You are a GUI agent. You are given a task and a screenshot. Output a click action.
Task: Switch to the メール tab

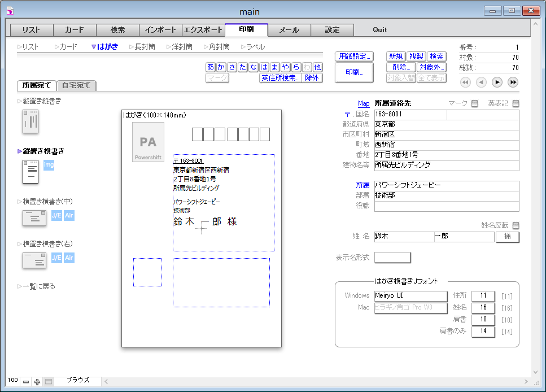[x=289, y=30]
